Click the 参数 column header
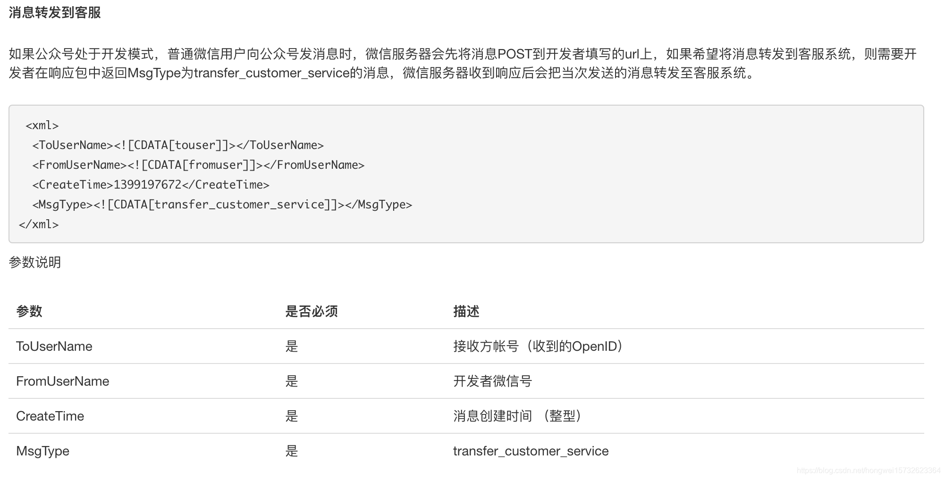Image resolution: width=945 pixels, height=479 pixels. click(x=29, y=311)
